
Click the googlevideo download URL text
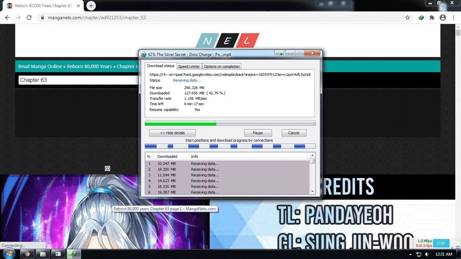pos(230,75)
